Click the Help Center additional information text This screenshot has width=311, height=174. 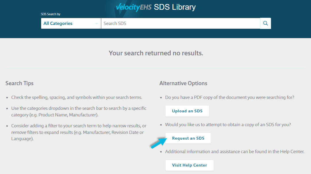[x=234, y=152]
